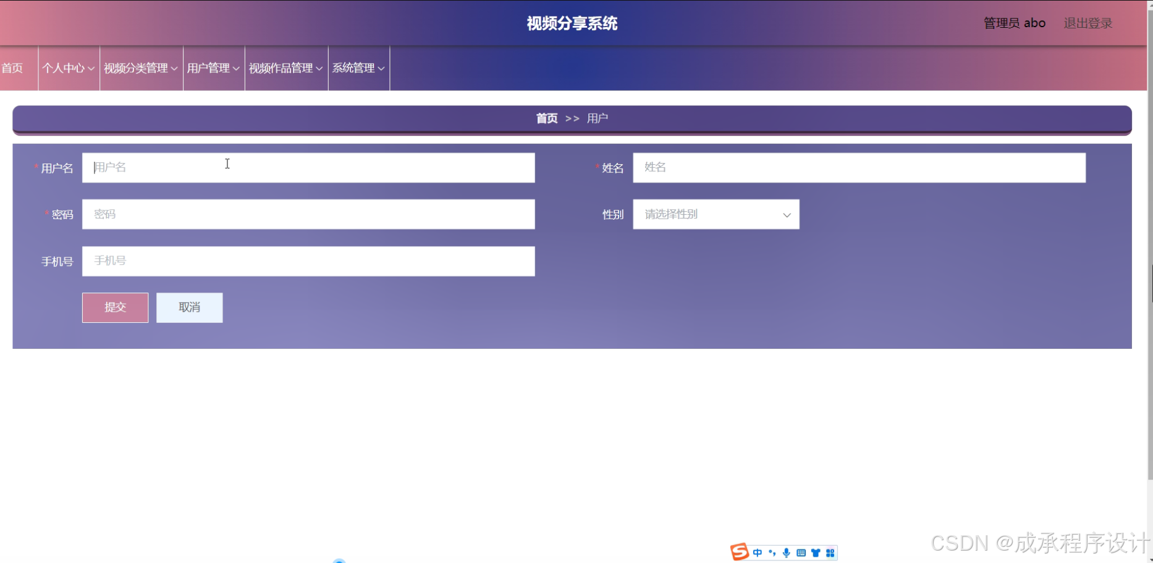The image size is (1153, 563).
Task: Click the 首页 breadcrumb link
Action: 546,118
